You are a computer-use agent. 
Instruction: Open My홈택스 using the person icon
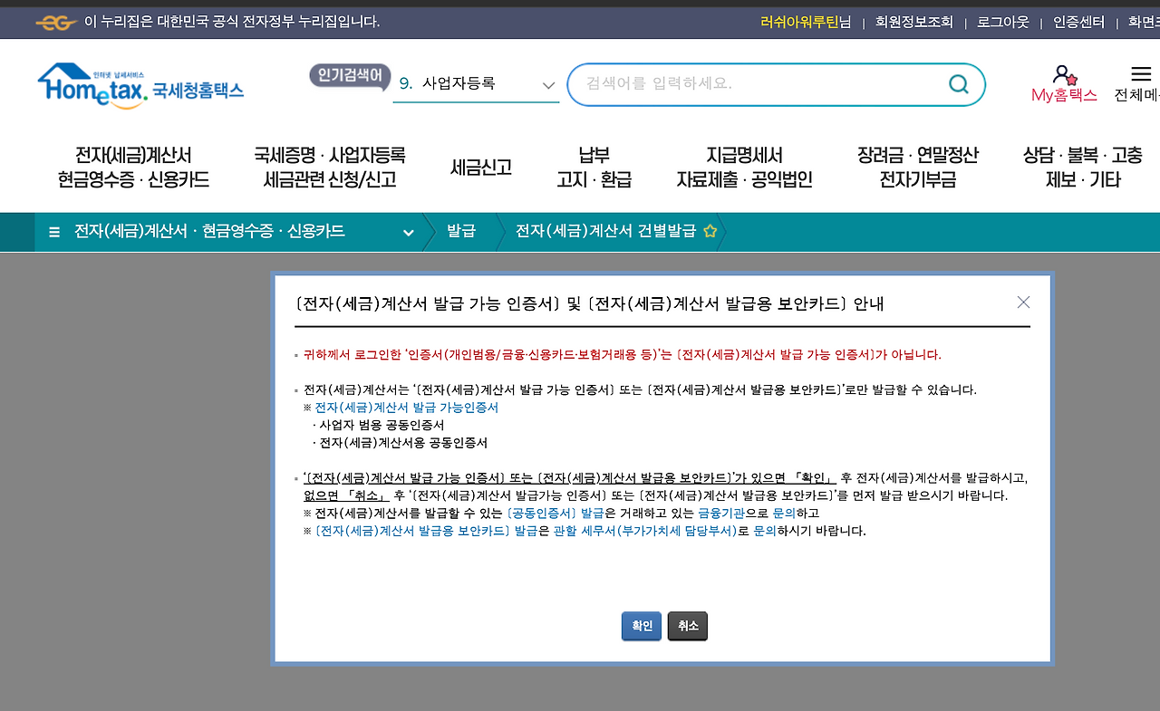(1063, 77)
